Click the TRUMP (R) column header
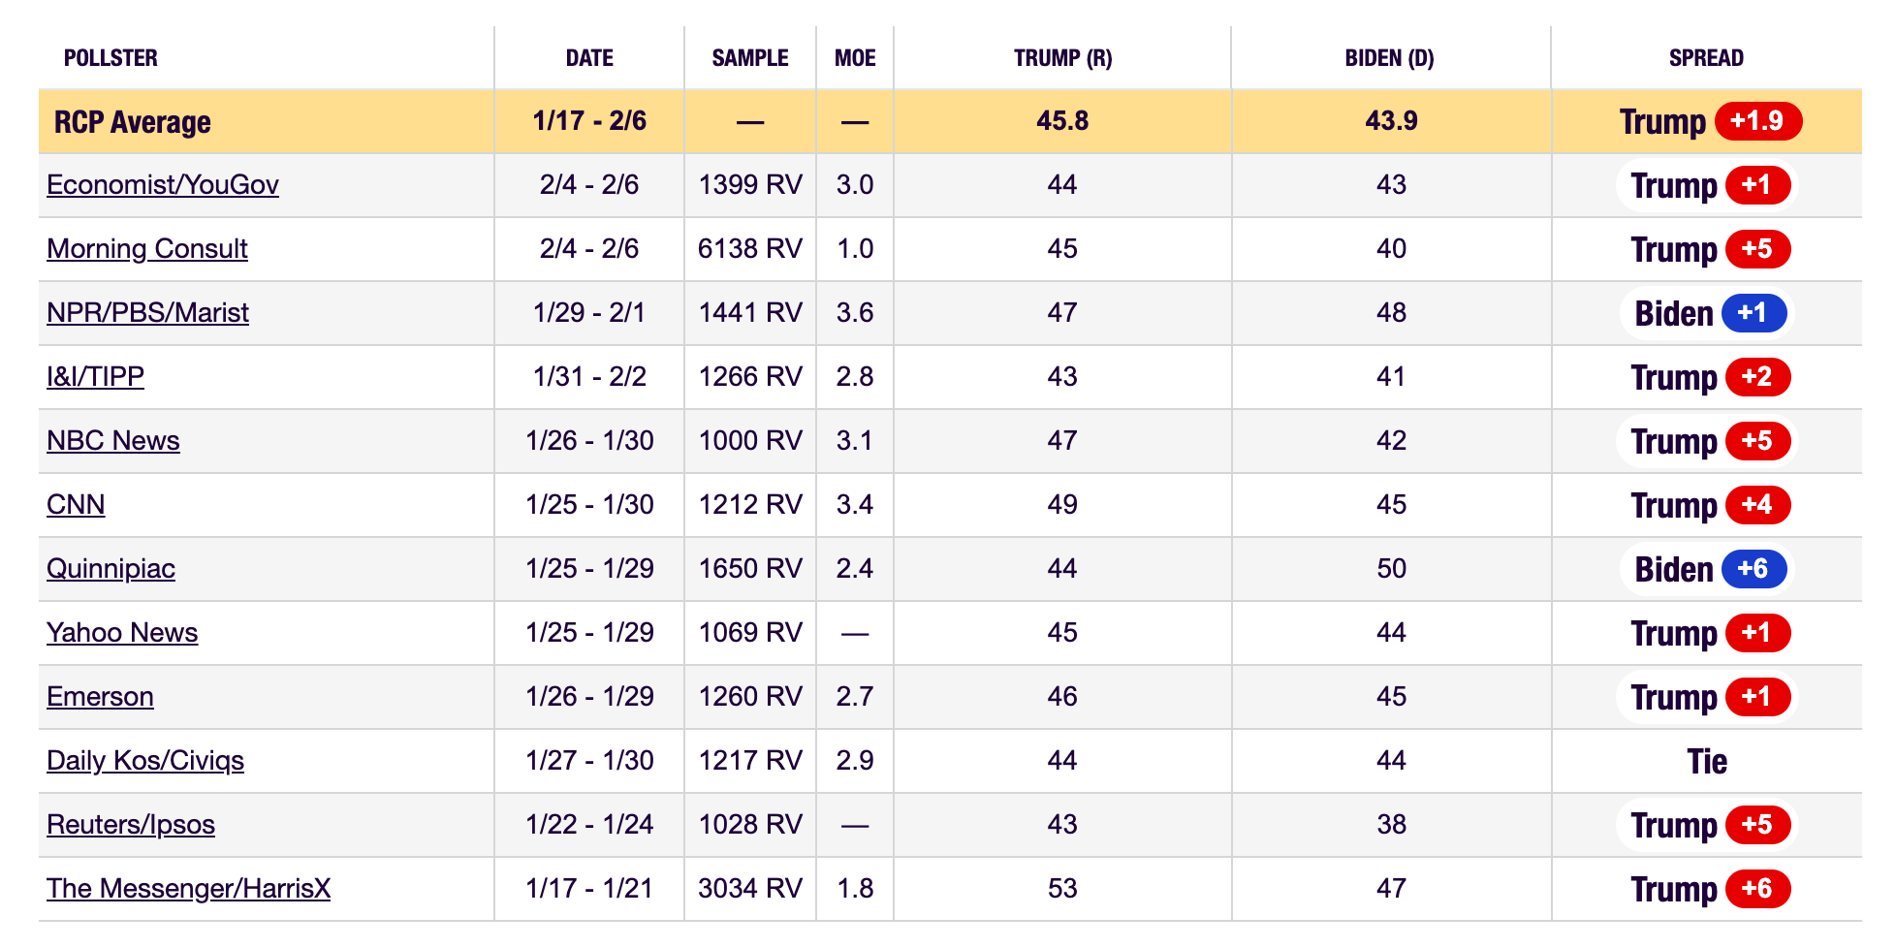This screenshot has width=1896, height=948. pyautogui.click(x=1062, y=58)
